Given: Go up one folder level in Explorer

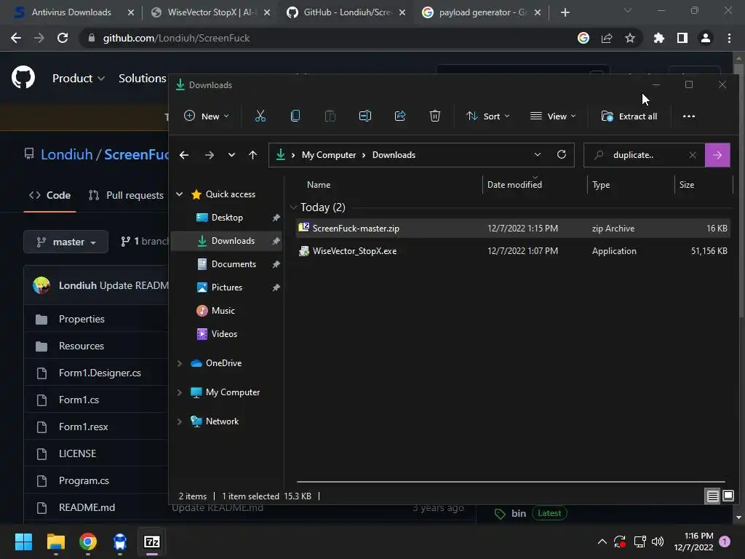Looking at the screenshot, I should [x=252, y=155].
